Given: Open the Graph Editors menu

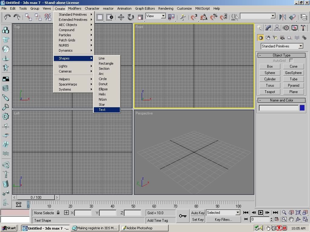Looking at the screenshot, I should pos(145,8).
